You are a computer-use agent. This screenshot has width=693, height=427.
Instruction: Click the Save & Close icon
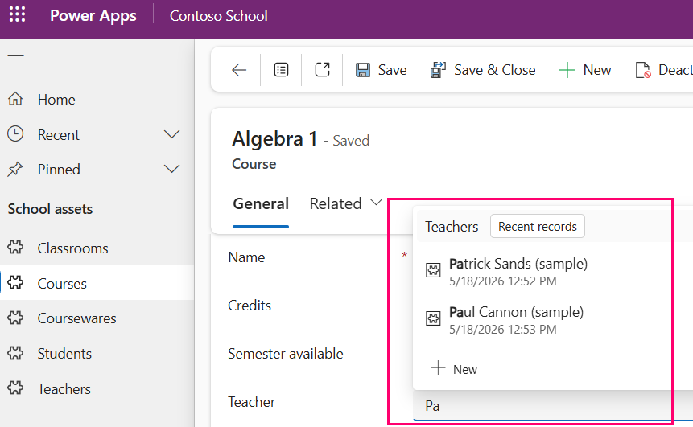coord(438,70)
